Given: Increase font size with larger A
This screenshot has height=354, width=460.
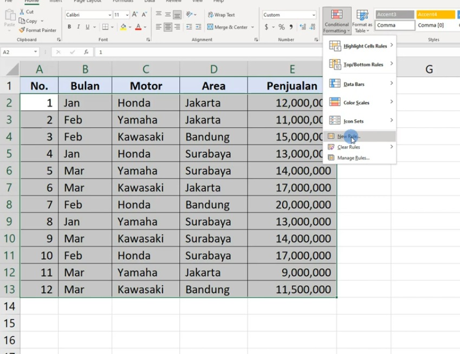Looking at the screenshot, I should point(135,15).
